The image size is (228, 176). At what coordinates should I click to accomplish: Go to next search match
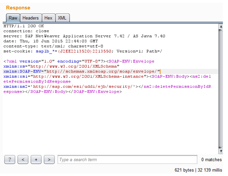pyautogui.click(x=49, y=160)
